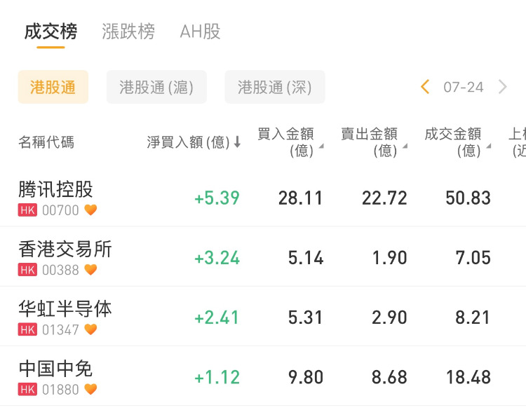This screenshot has height=410, width=526.
Task: Open 中国中免 stock row
Action: tap(263, 376)
